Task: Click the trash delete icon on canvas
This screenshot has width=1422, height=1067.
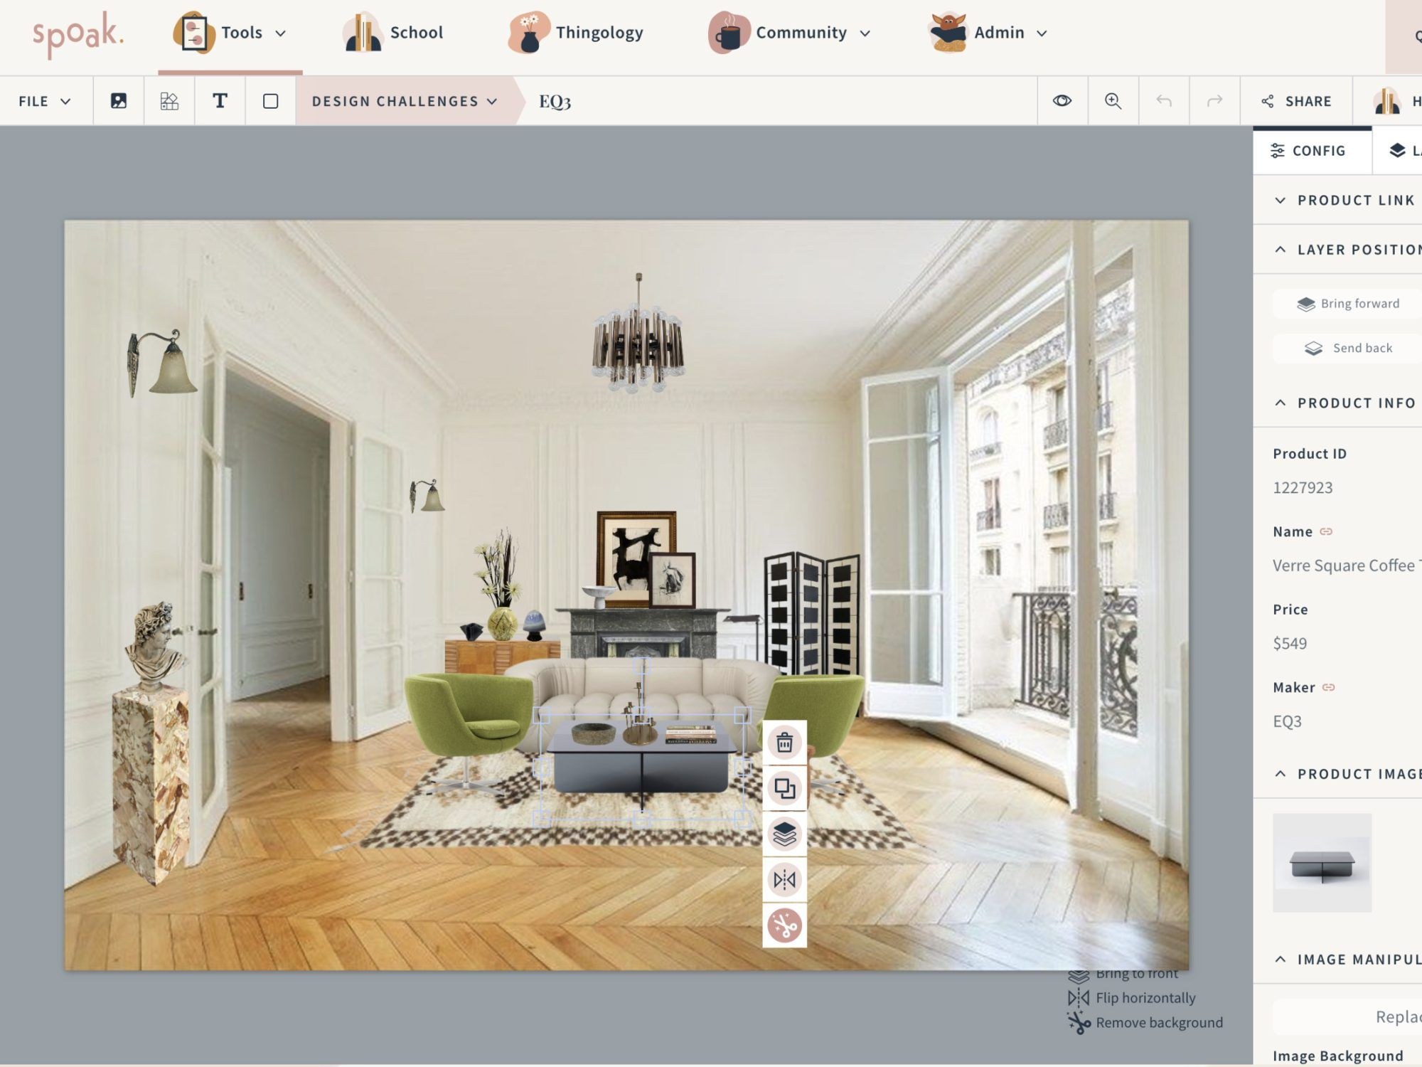Action: [784, 743]
